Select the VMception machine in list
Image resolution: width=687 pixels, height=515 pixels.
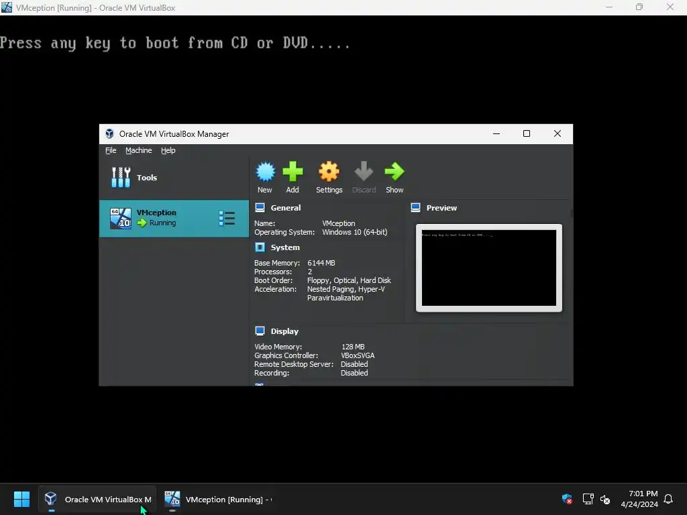tap(174, 218)
